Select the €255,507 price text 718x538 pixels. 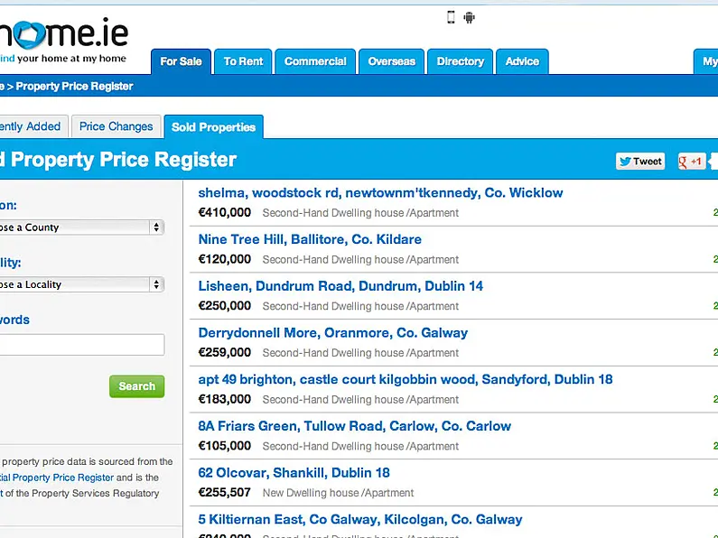pyautogui.click(x=224, y=493)
